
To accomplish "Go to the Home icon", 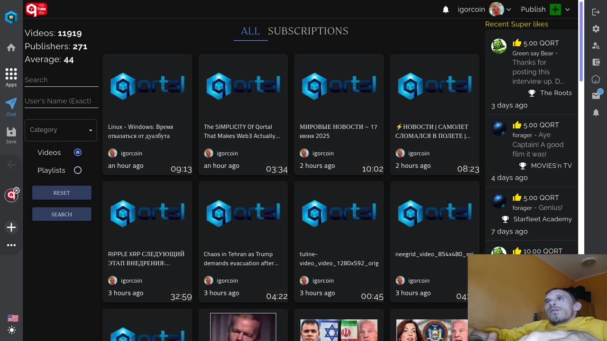I will [x=11, y=47].
